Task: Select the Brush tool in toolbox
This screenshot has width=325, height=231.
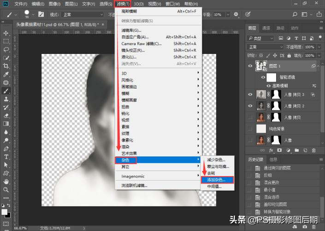Action: [x=6, y=91]
